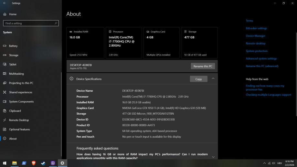Click the Optional features icon
Image resolution: width=297 pixels, height=167 pixels.
click(5, 129)
